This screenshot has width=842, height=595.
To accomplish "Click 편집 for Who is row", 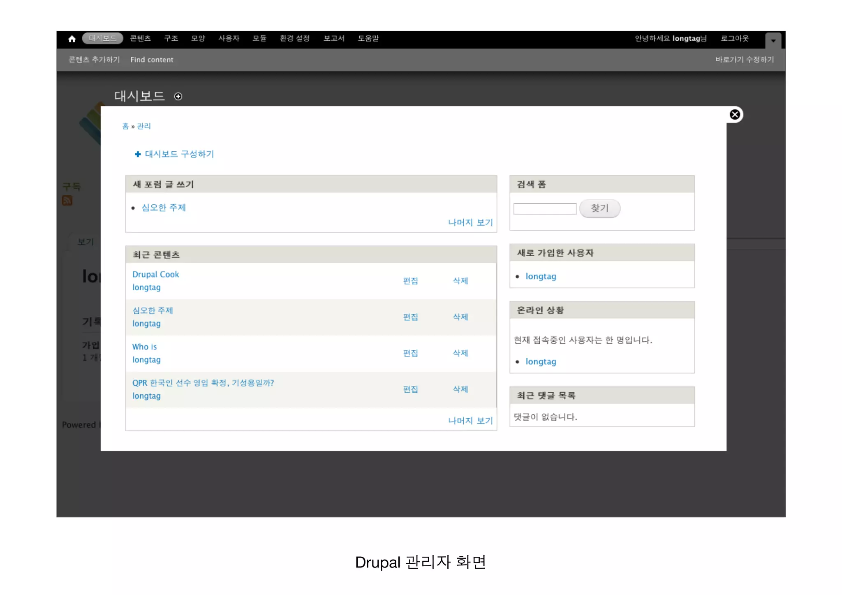I will click(x=410, y=353).
